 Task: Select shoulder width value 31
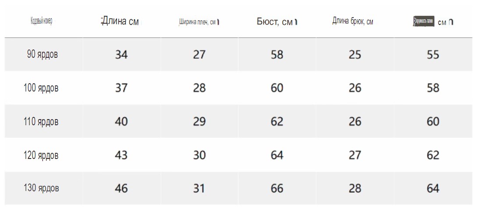tap(199, 189)
